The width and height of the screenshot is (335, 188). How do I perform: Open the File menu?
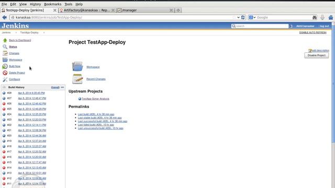4,4
